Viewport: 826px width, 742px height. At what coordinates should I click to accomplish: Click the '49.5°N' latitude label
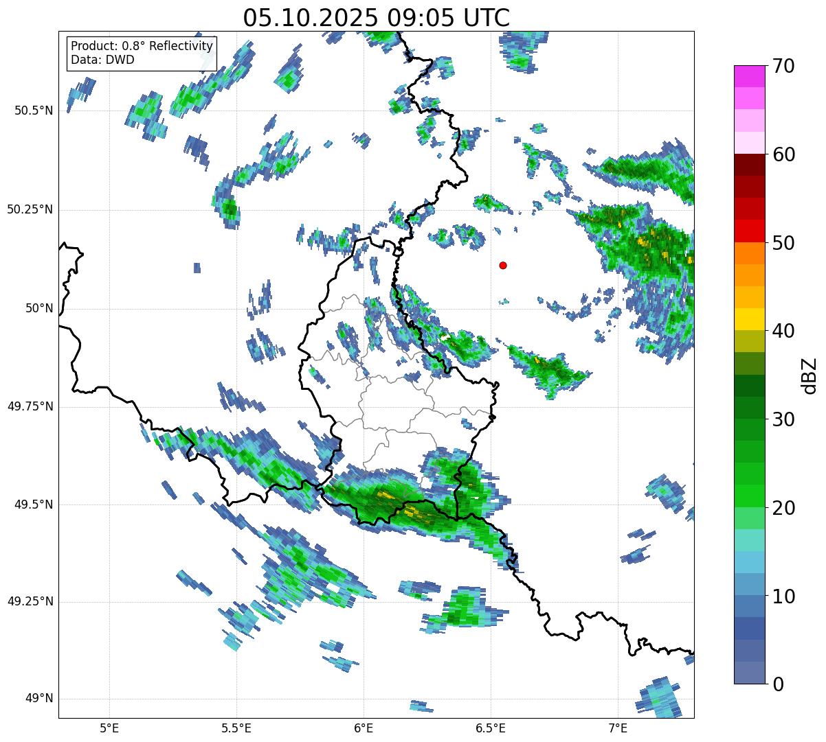34,505
